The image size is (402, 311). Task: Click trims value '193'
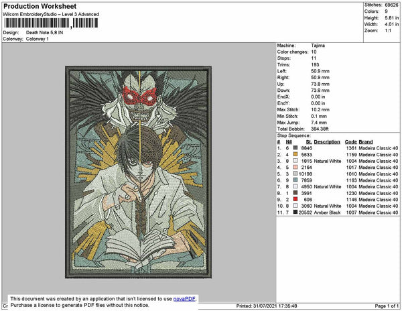315,64
